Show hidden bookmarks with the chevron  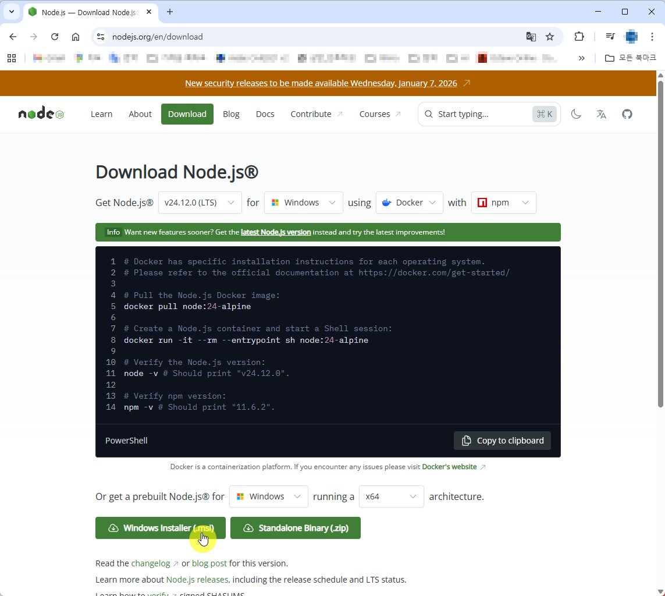point(581,58)
